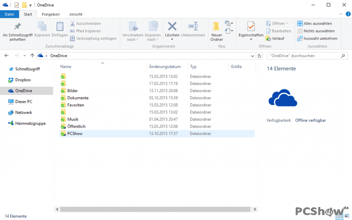Switch to the Ansicht tab
This screenshot has height=220, width=352.
[76, 14]
